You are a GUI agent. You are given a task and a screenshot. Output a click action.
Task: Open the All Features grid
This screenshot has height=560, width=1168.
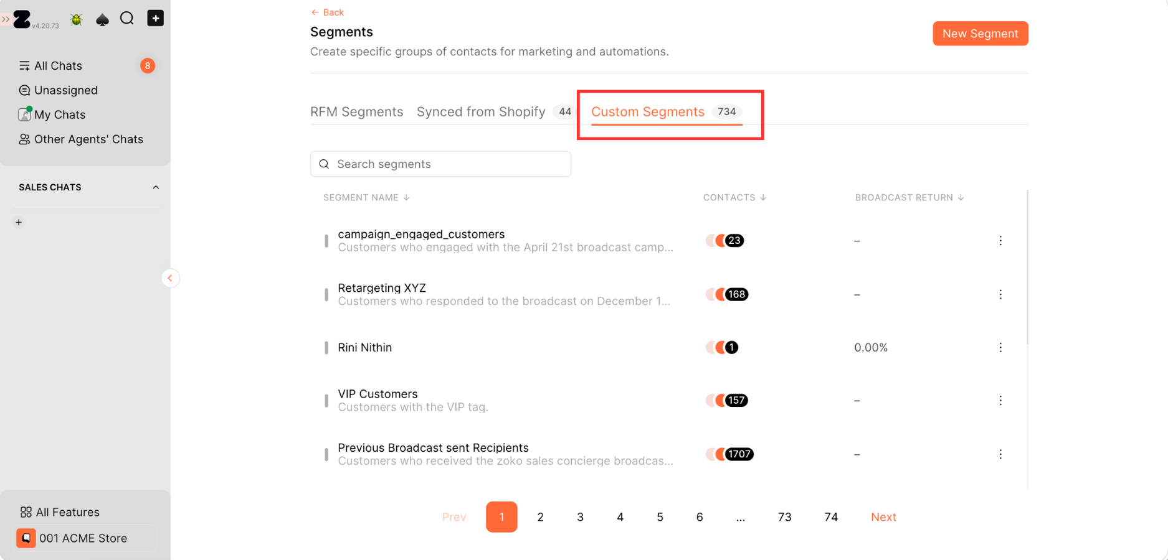[x=60, y=512]
